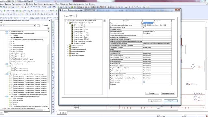
Task: Toggle Автоматическое описание страницы checkbox
Action: pyautogui.click(x=144, y=45)
